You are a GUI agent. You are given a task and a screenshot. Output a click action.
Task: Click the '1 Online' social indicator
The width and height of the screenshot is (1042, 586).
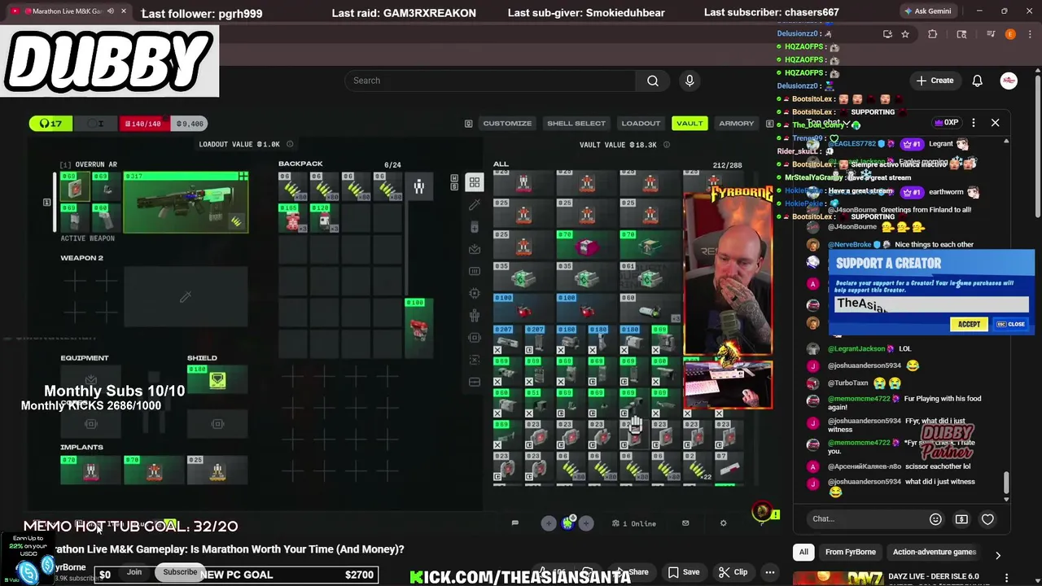coord(634,523)
